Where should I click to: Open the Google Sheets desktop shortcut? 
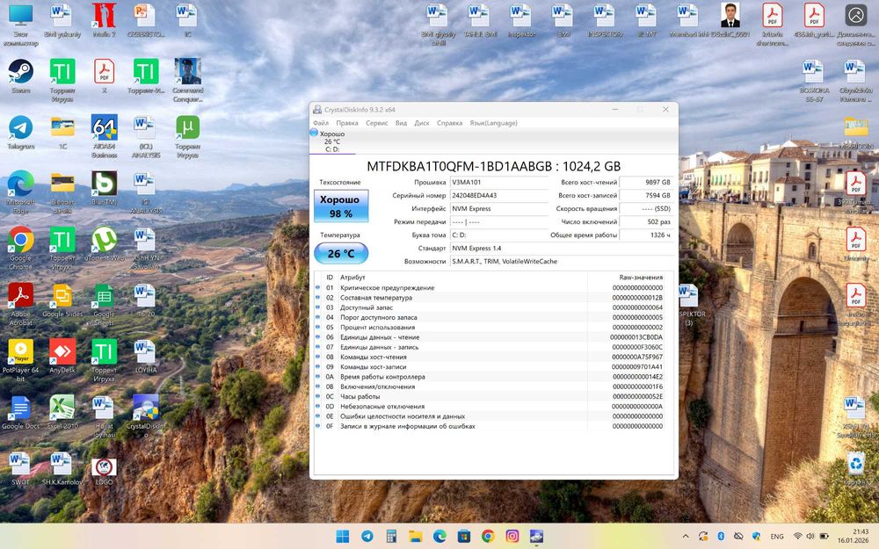tap(105, 304)
